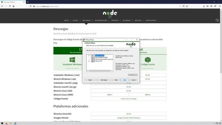This screenshot has width=222, height=125.
Task: View site security padlock info
Action: pyautogui.click(x=34, y=6)
